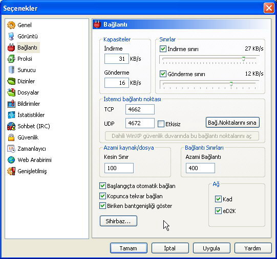Open the Genel settings gear icon
The height and width of the screenshot is (259, 277).
pyautogui.click(x=11, y=25)
